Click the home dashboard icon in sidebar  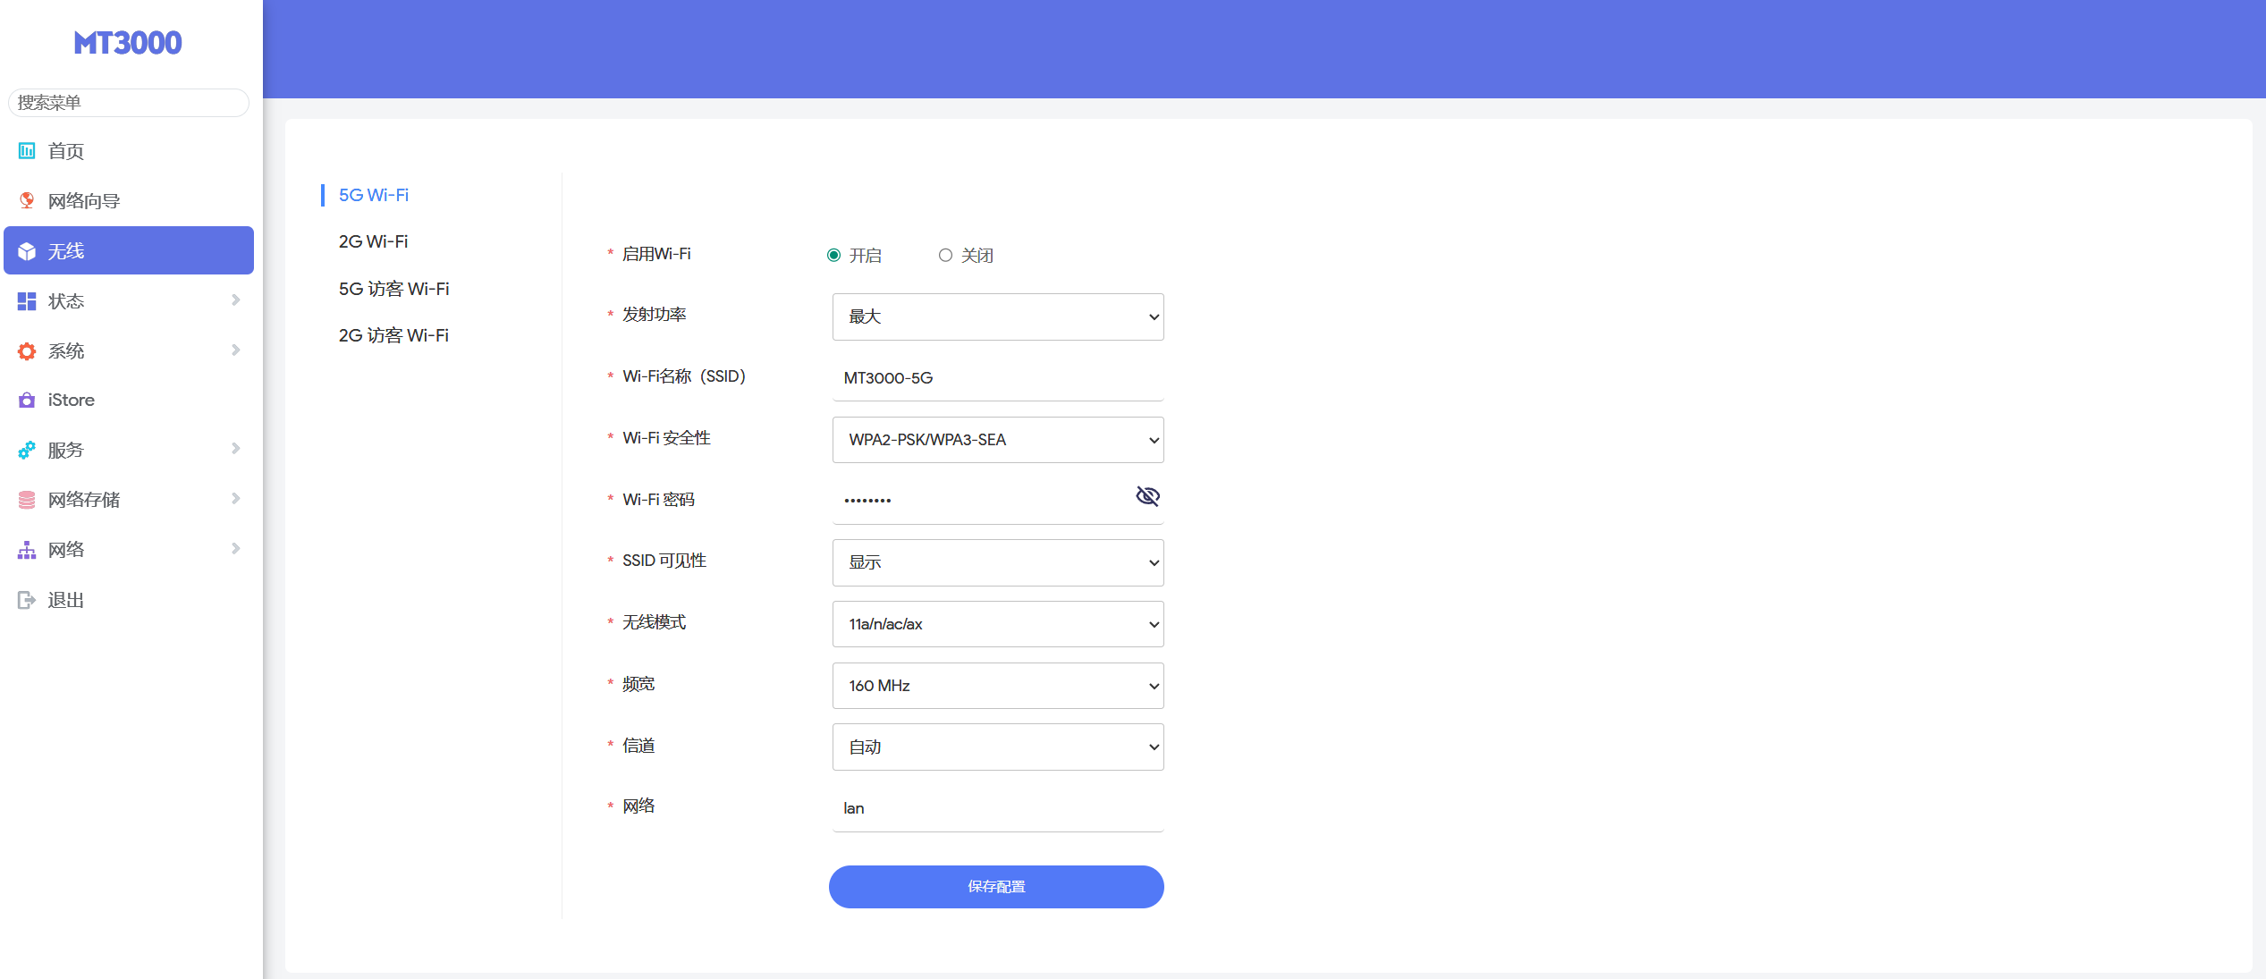[x=27, y=151]
